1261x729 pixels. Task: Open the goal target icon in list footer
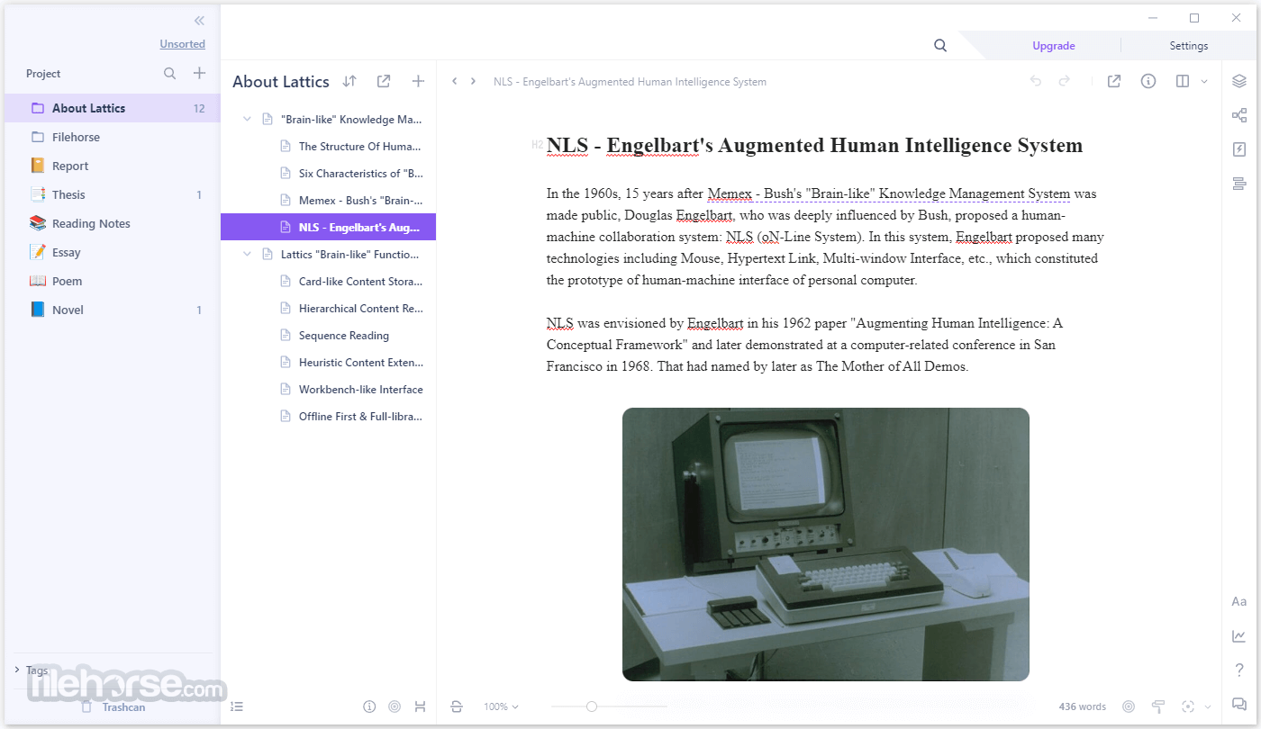tap(395, 706)
